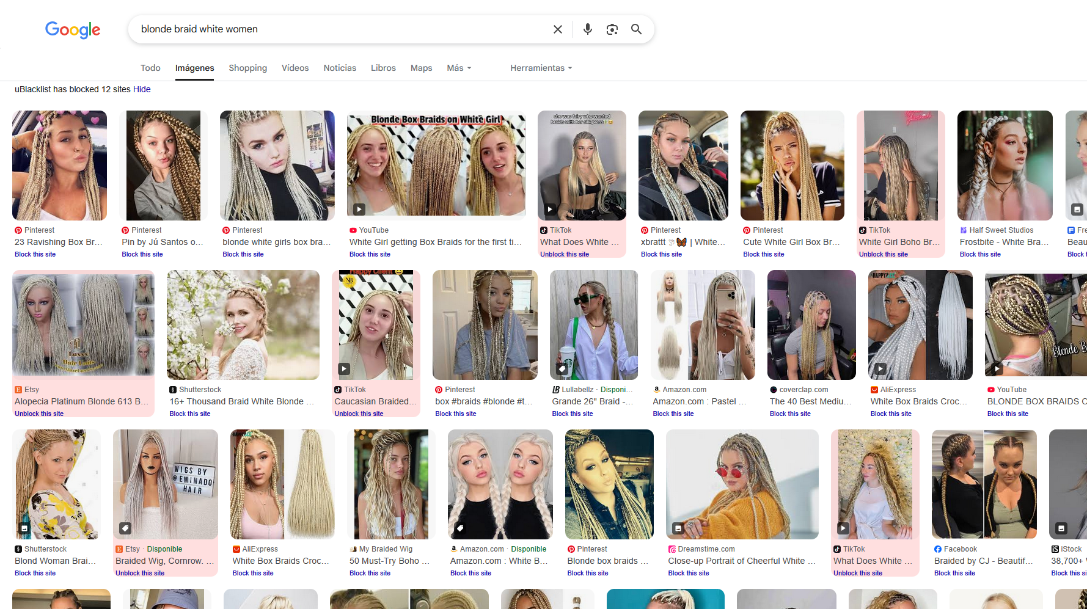Click into the search query field

(342, 29)
